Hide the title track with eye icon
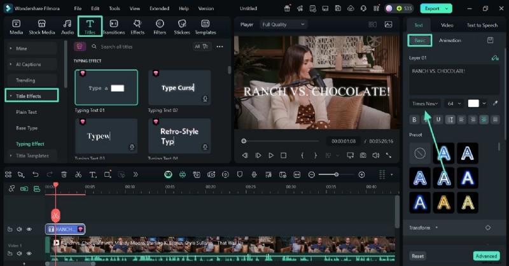The image size is (509, 266). (x=29, y=229)
